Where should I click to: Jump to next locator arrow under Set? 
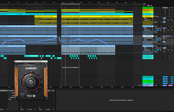[145, 5]
